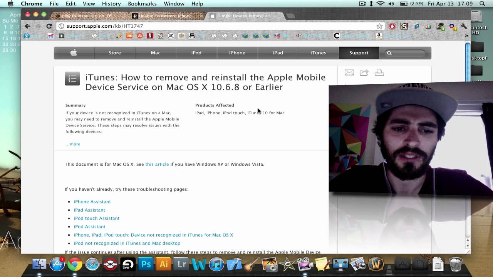Expand summary with the ...more link

[x=73, y=144]
